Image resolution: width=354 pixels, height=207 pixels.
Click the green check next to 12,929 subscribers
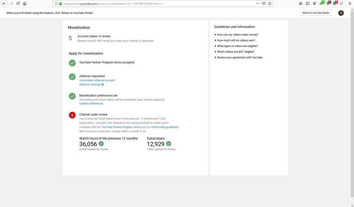point(168,144)
